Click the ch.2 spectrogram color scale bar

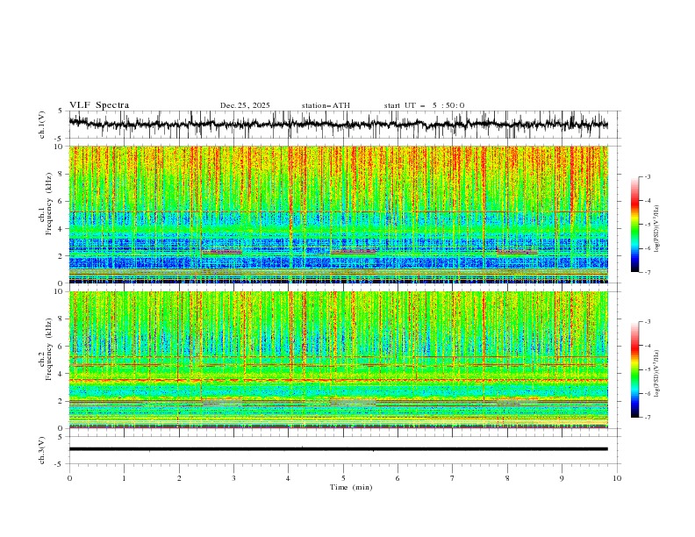click(634, 369)
